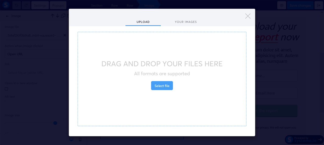Click the Systeme.io logo icon
The width and height of the screenshot is (324, 145).
tap(6, 5)
